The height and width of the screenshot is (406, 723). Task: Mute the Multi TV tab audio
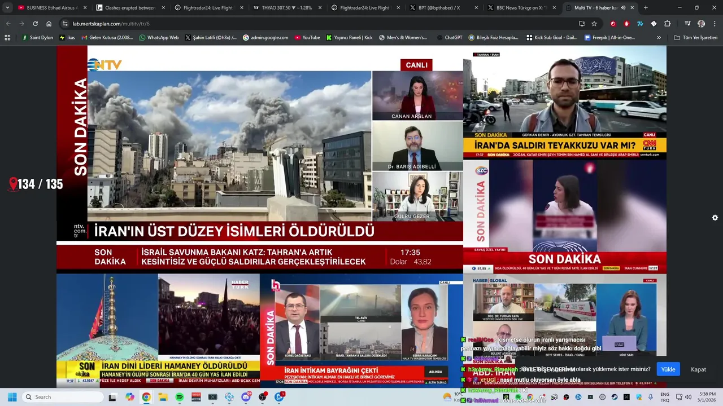point(623,8)
